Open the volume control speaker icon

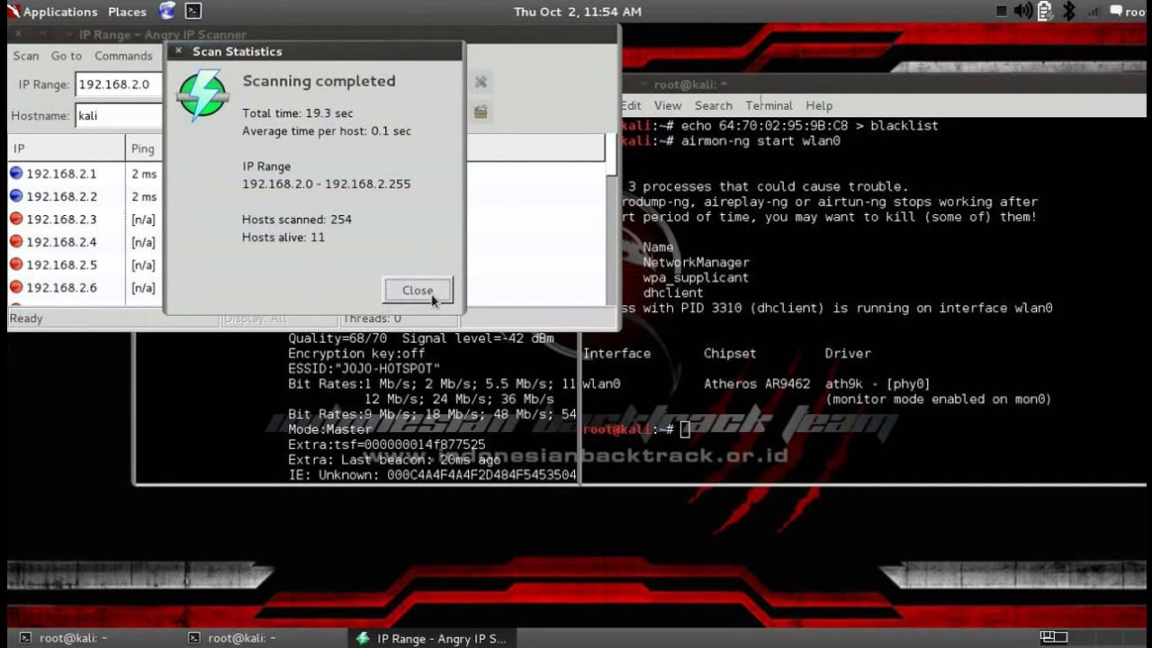[x=1023, y=12]
